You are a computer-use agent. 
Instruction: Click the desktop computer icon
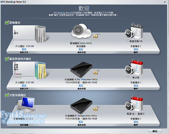(x=26, y=104)
